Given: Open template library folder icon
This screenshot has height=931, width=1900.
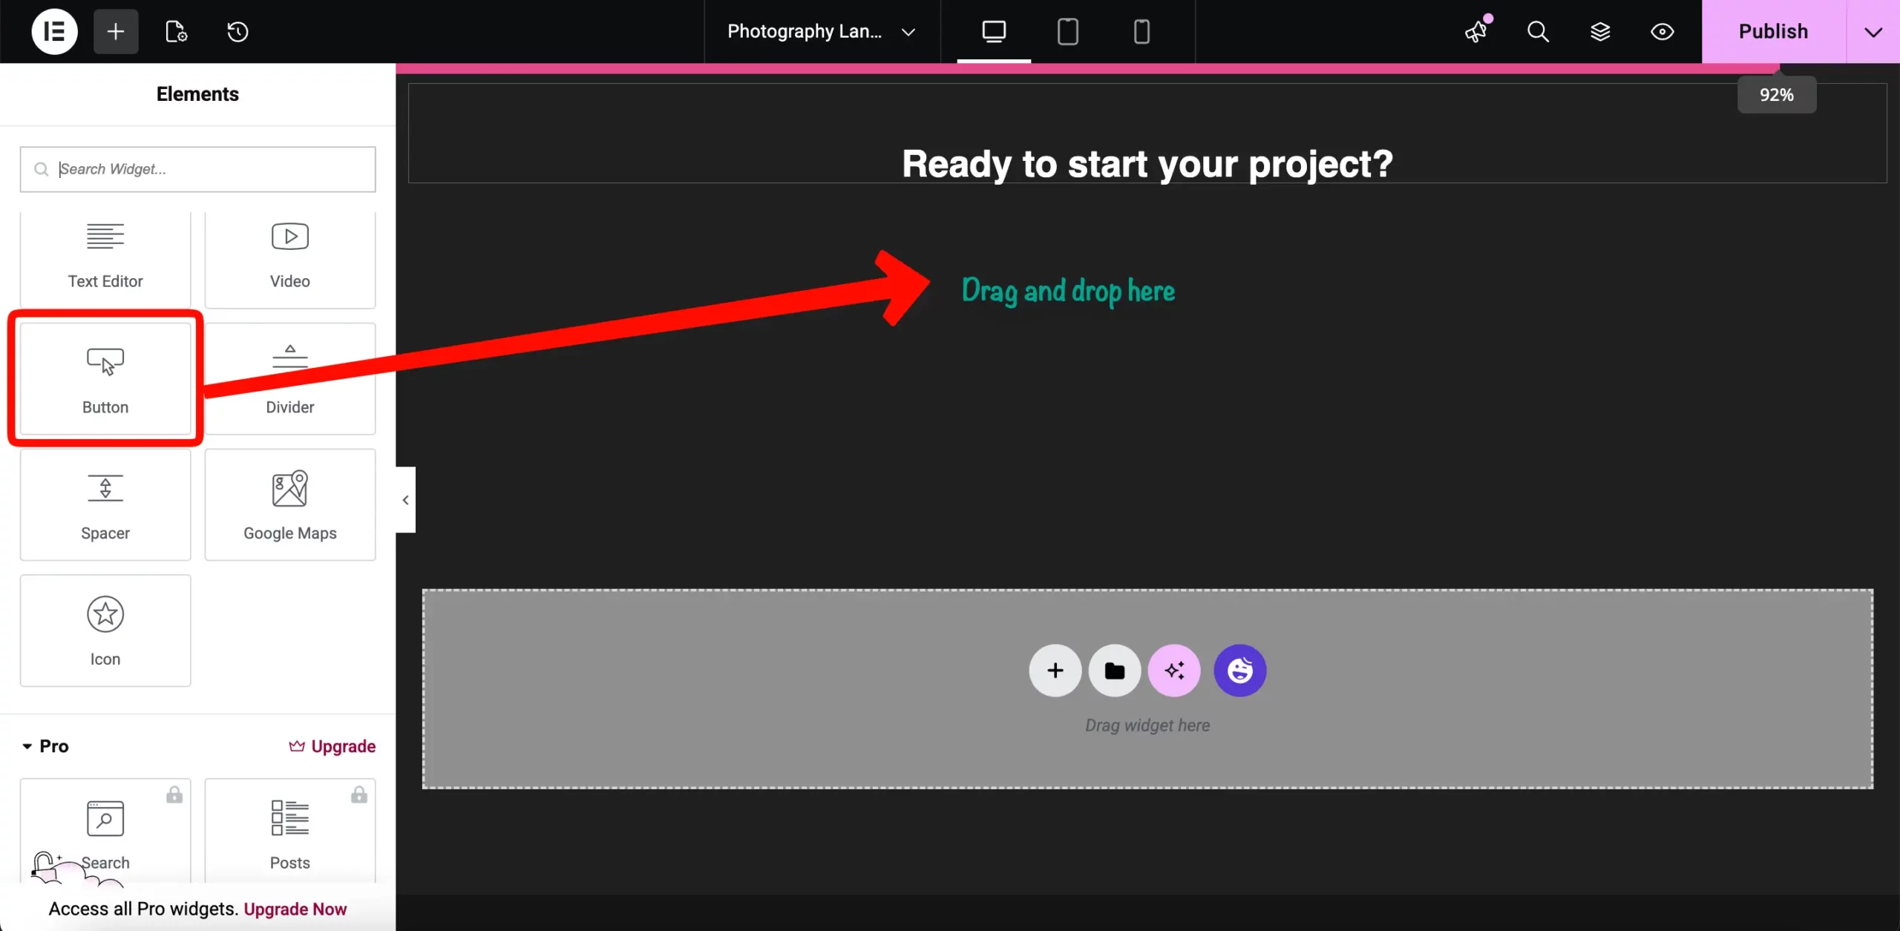Looking at the screenshot, I should pos(1114,671).
